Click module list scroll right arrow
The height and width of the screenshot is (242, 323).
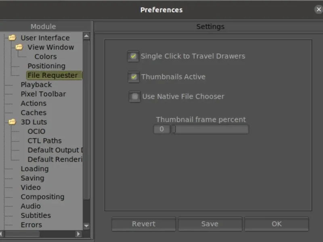[x=78, y=234]
